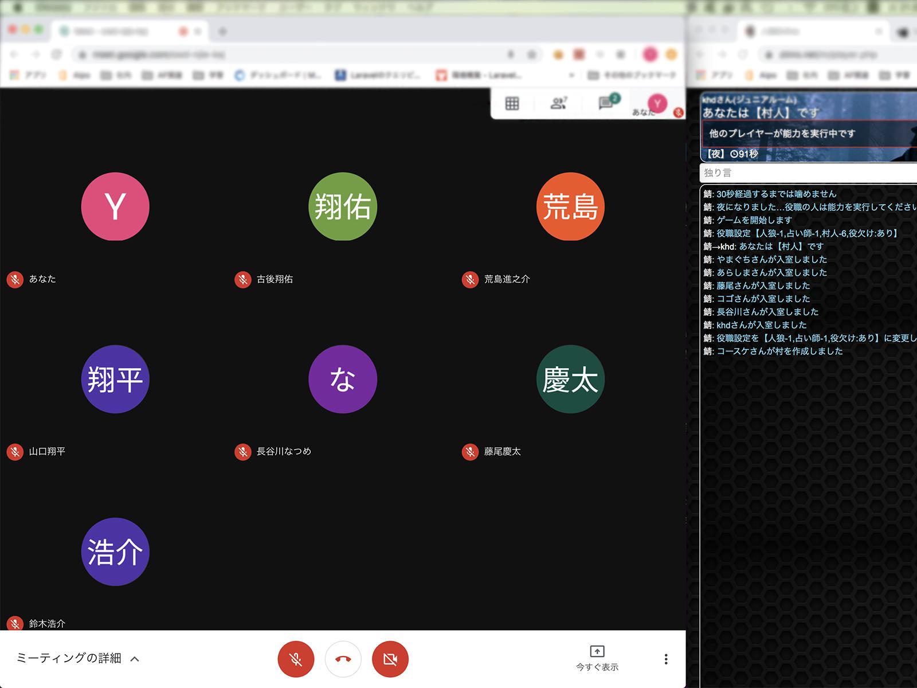Click your own Y avatar in top bar
This screenshot has height=688, width=917.
[x=657, y=103]
